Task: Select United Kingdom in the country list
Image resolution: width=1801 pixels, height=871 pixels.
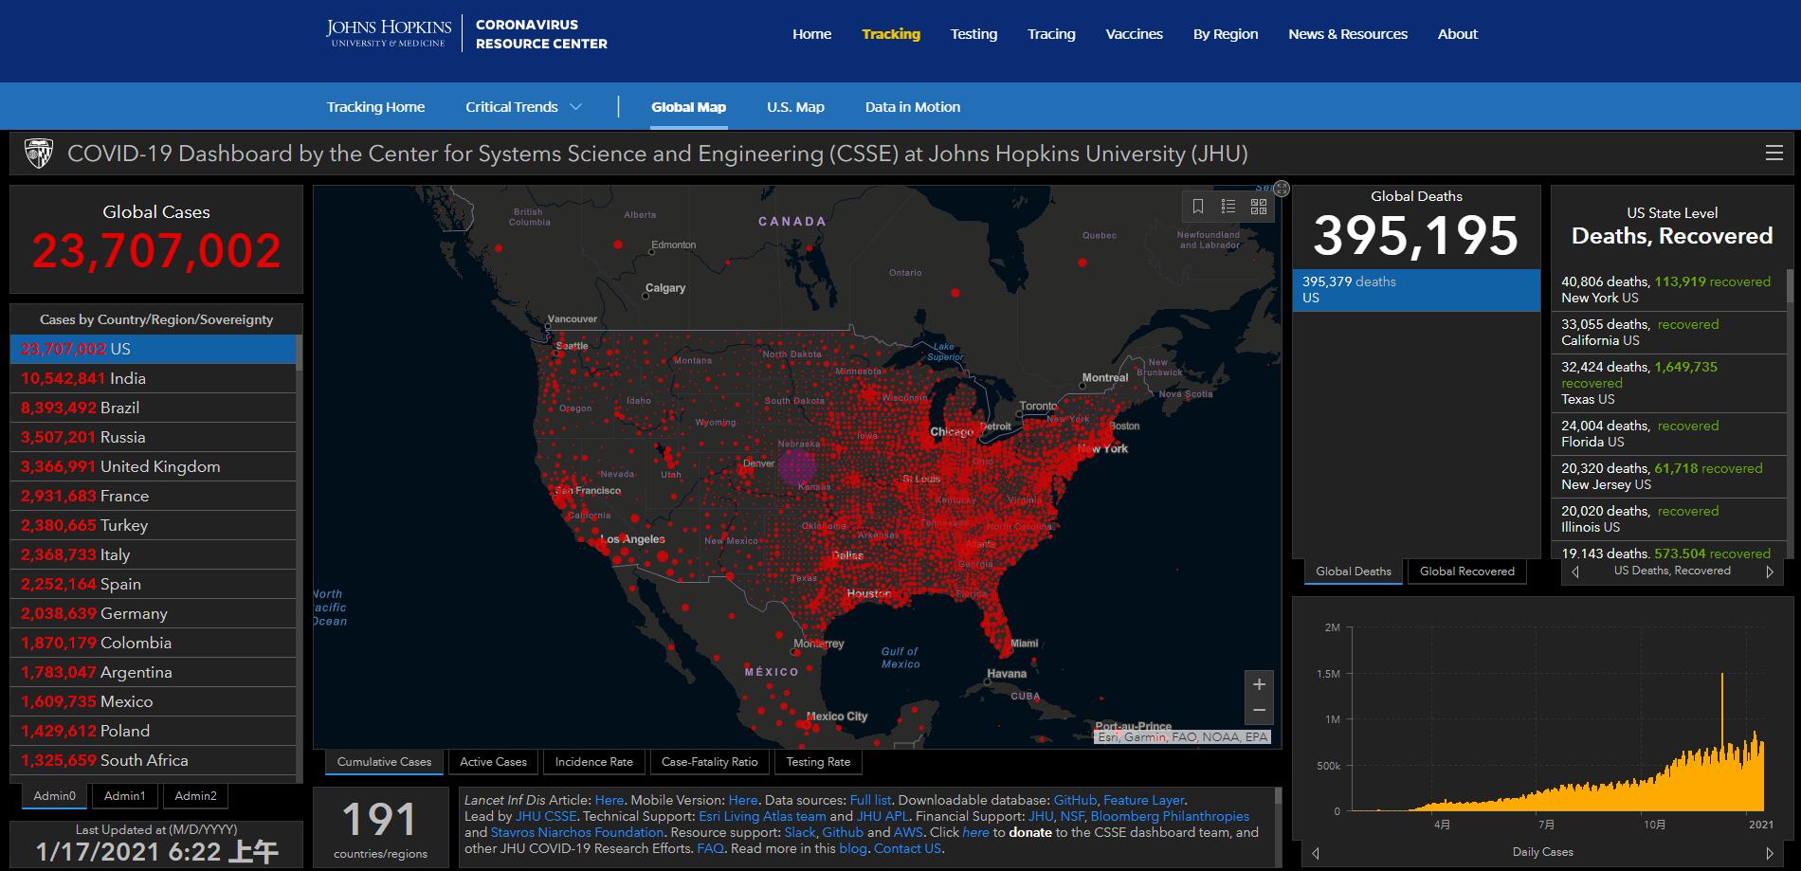Action: tap(153, 466)
